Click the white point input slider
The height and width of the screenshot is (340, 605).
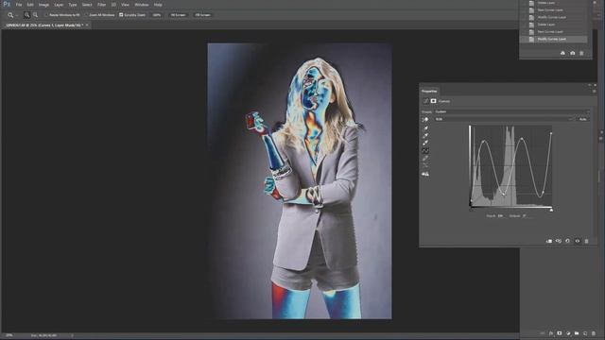(551, 210)
